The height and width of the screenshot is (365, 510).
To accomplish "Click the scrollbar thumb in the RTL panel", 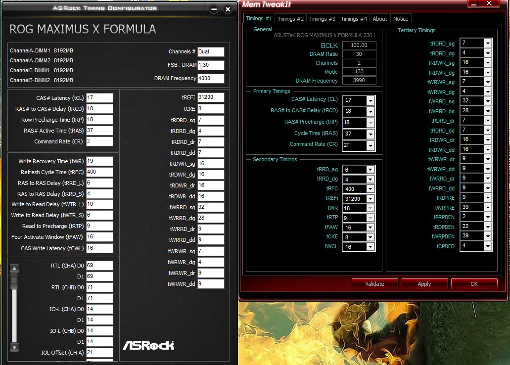I will coord(14,281).
